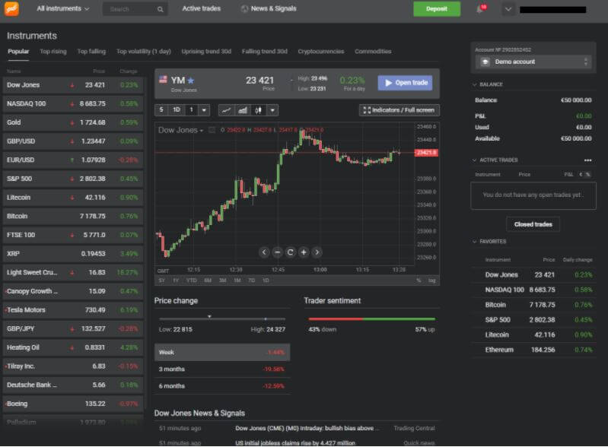The image size is (608, 447).
Task: Select the 5 interval button
Action: (x=161, y=110)
